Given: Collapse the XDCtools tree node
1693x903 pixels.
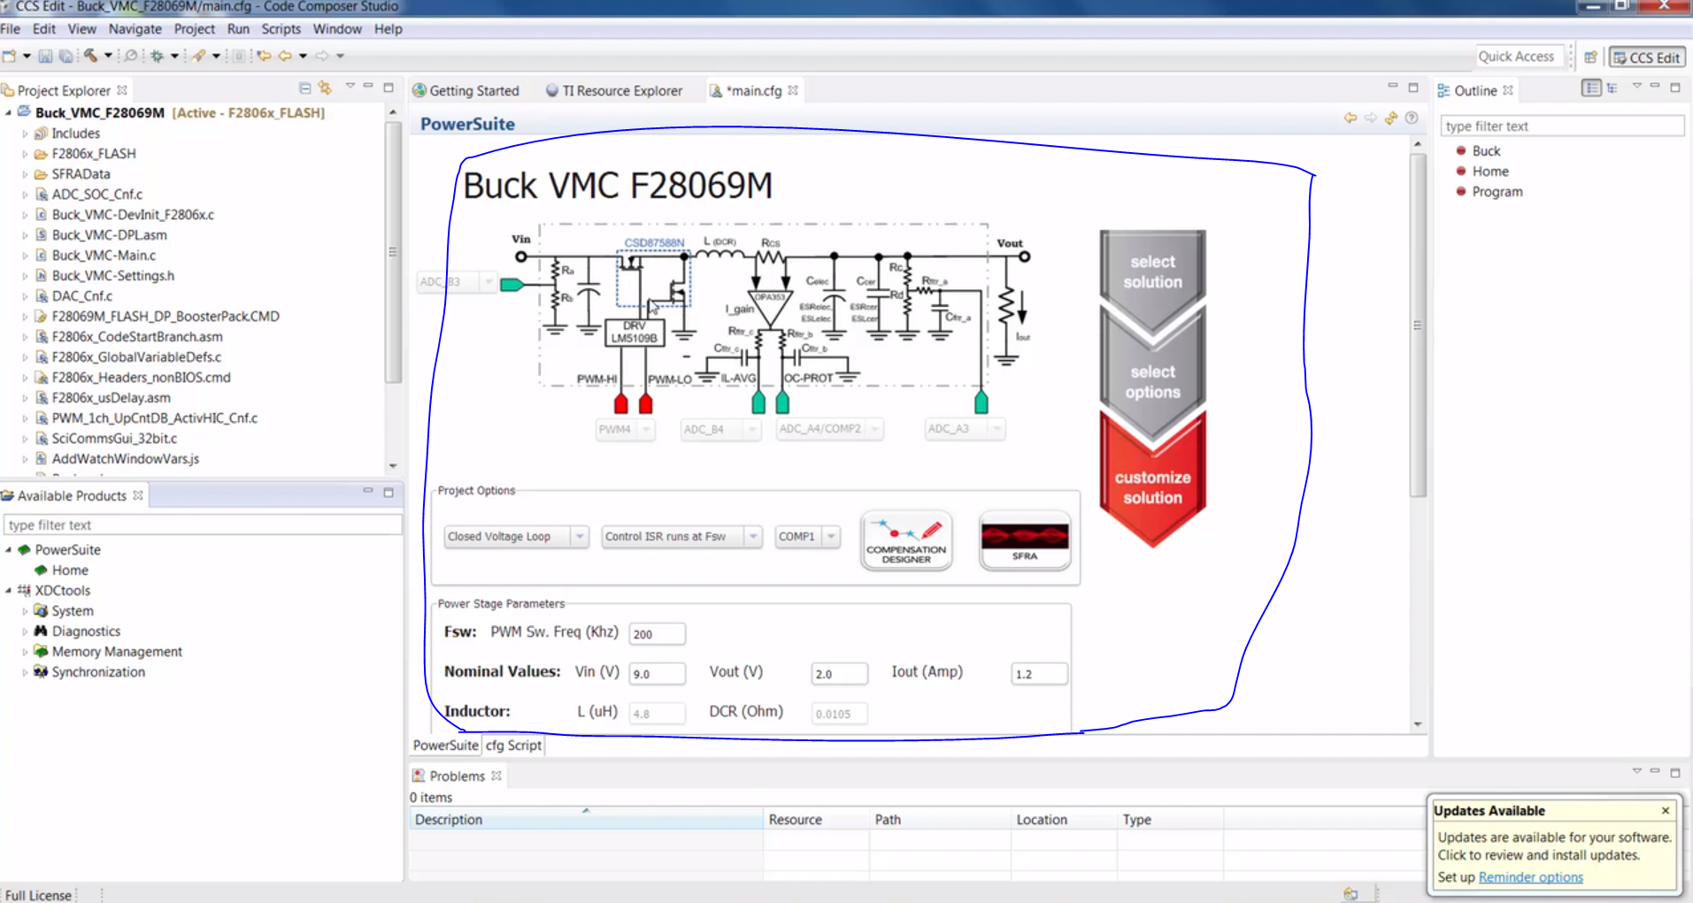Looking at the screenshot, I should (x=9, y=590).
